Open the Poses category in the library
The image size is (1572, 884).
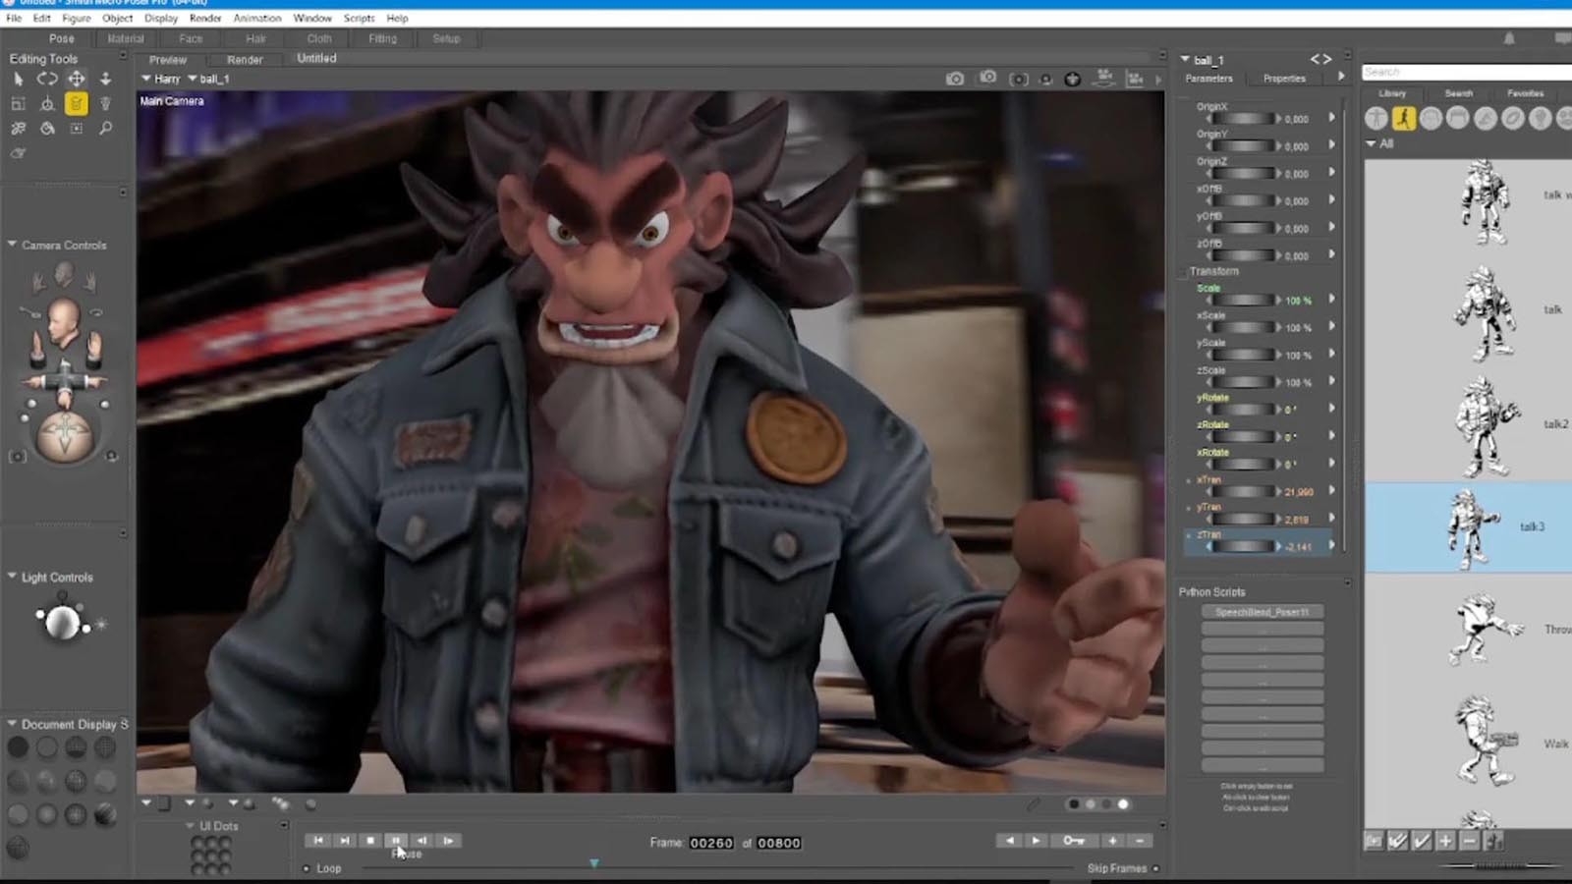click(x=1404, y=118)
